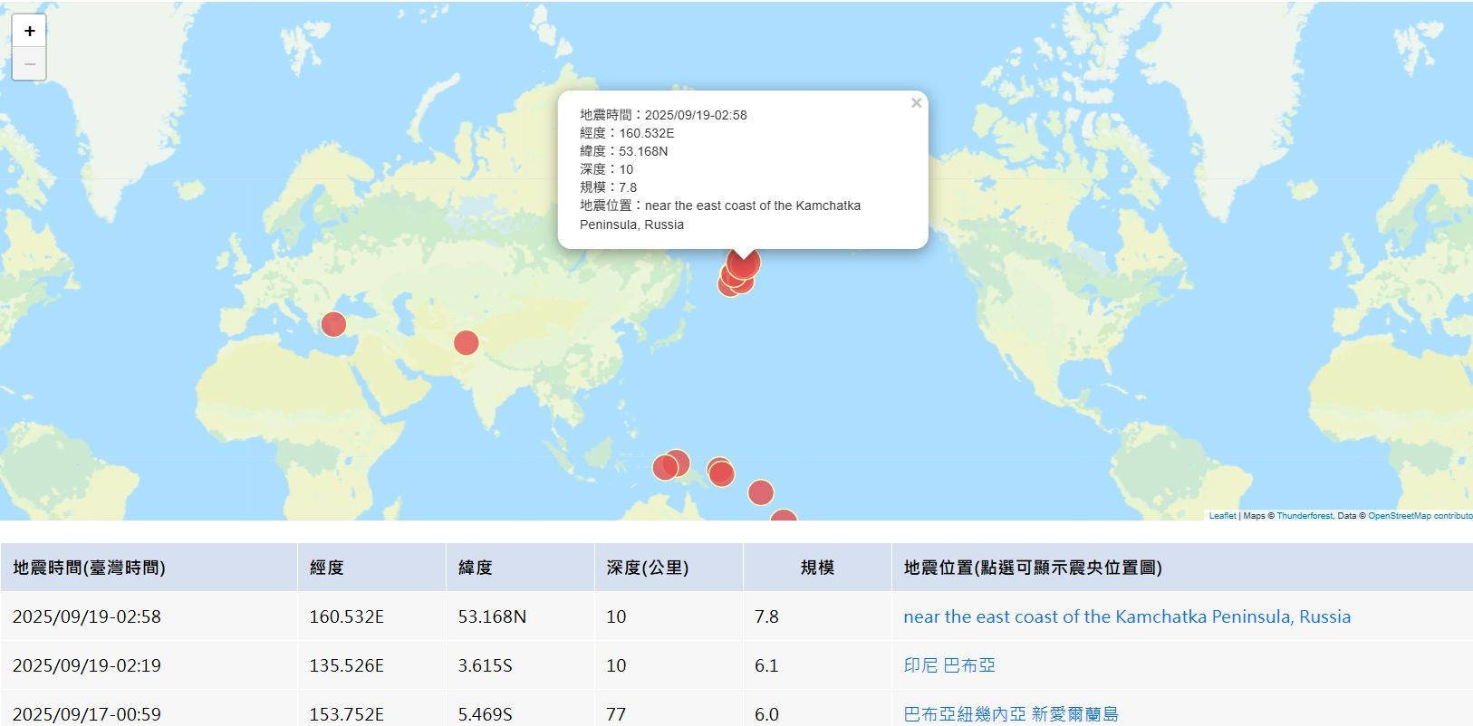1473x726 pixels.
Task: Select magnitude cell 6.1
Action: (817, 665)
